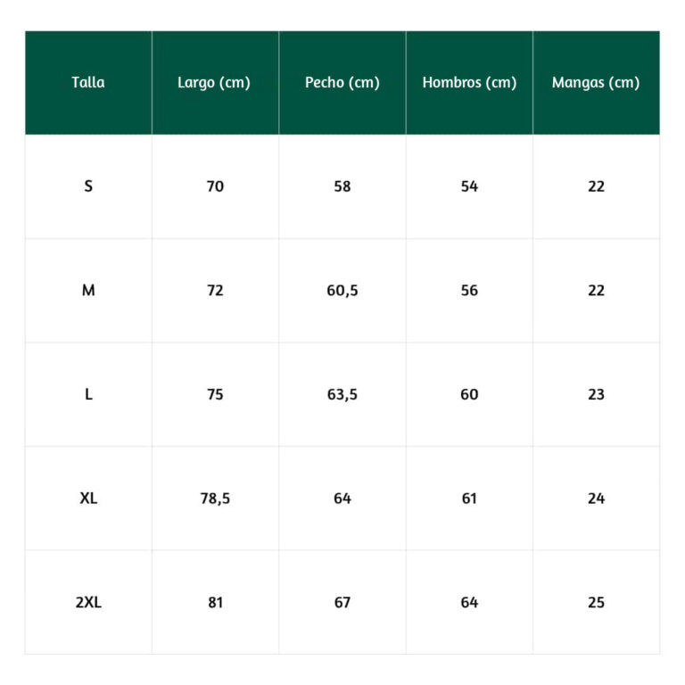Click the Pecho (cm) column header
This screenshot has width=685, height=685.
click(x=342, y=83)
